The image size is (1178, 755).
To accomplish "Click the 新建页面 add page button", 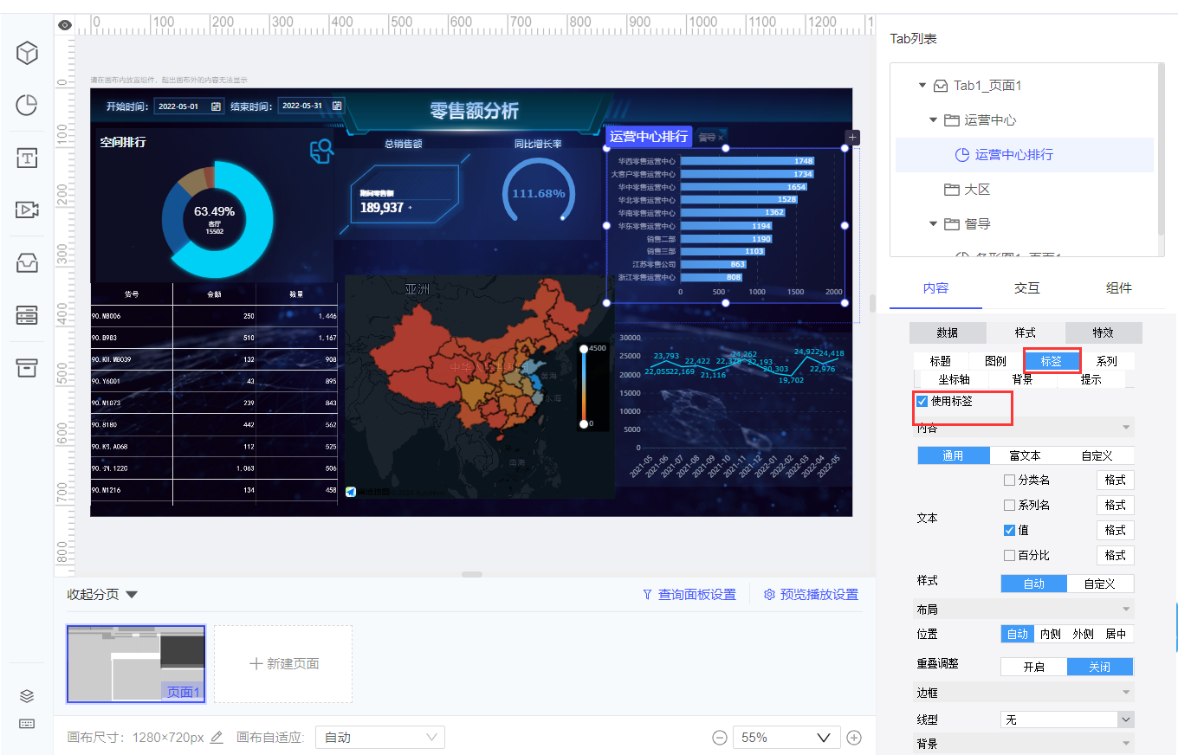I will [283, 664].
